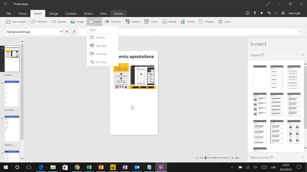Click the undo arrow icon
The width and height of the screenshot is (307, 172).
tap(269, 13)
